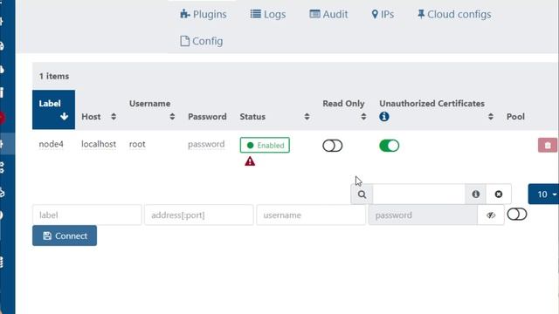Show Unauthorized Certificates info icon
Viewport: 559px width, 314px height.
(x=384, y=116)
